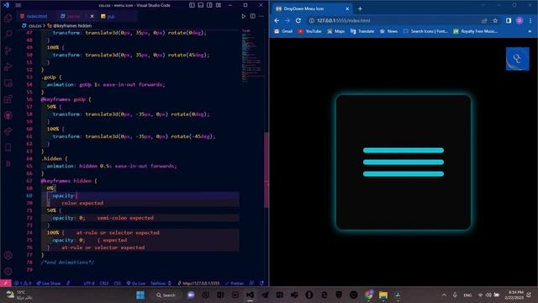Change file encoding UTF-8 in status bar
Screen dimensions: 538x303
point(89,283)
